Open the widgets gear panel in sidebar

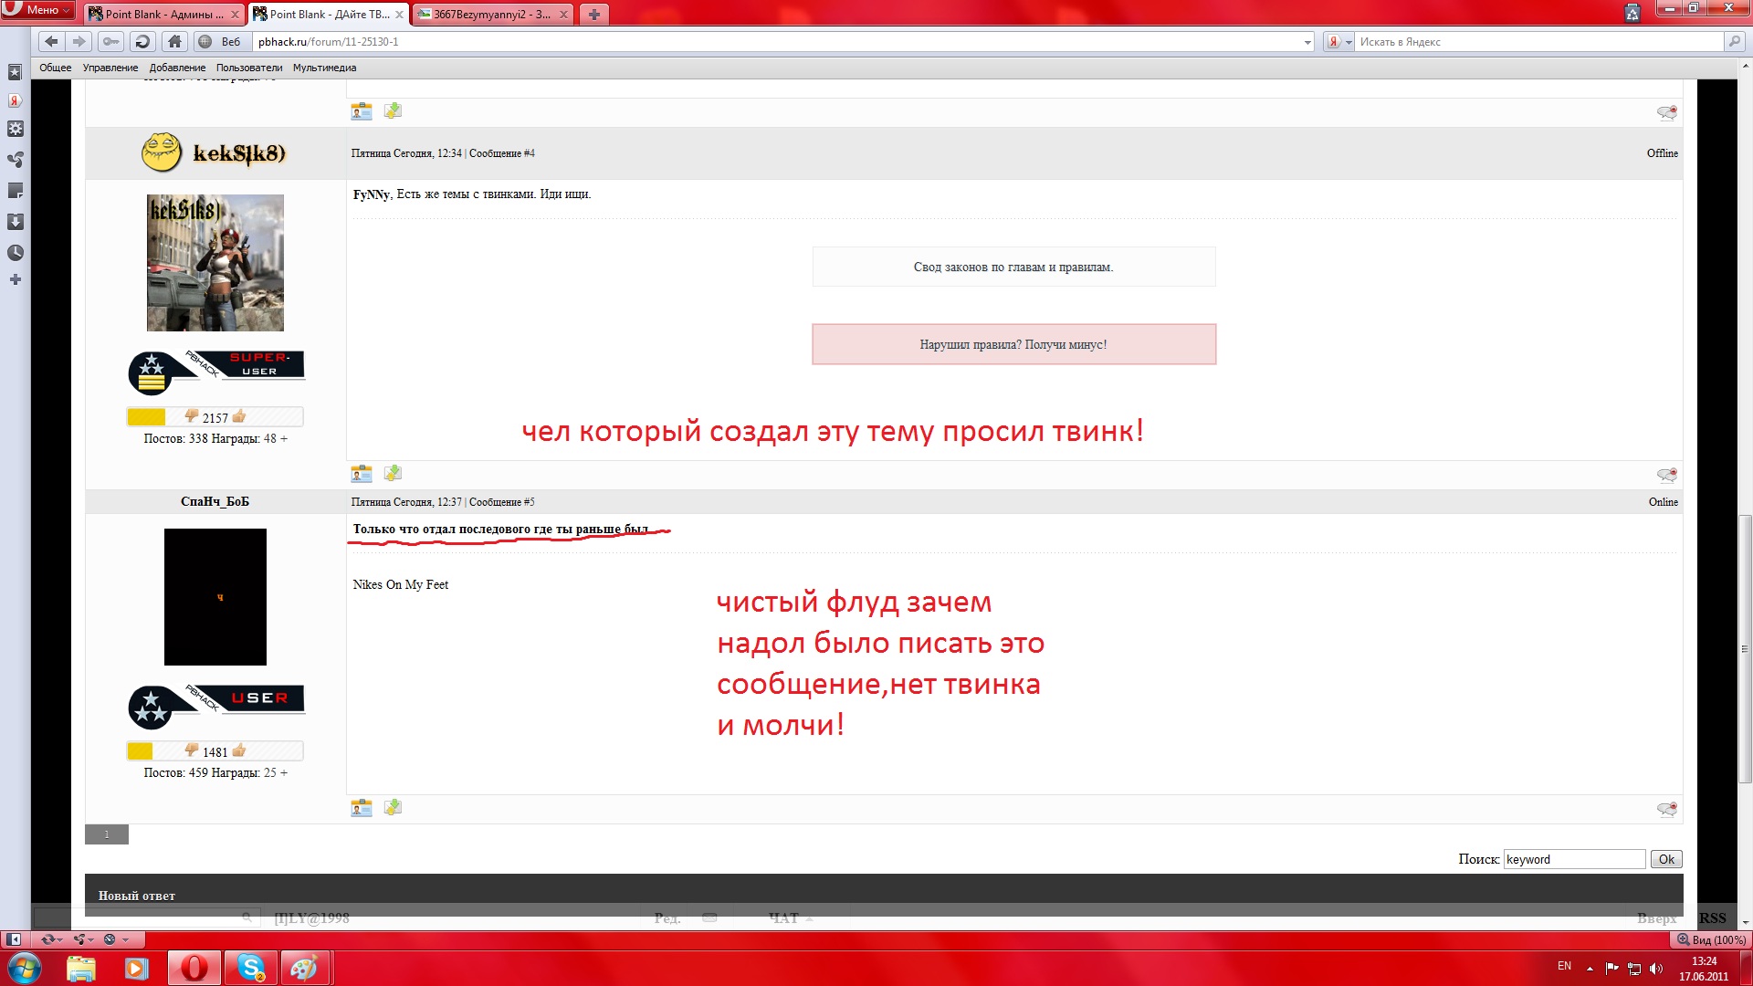point(15,129)
